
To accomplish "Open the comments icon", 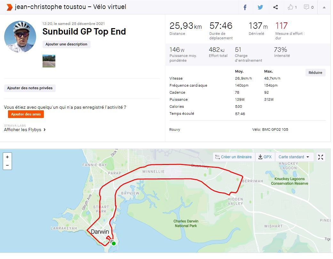I will pos(308,7).
